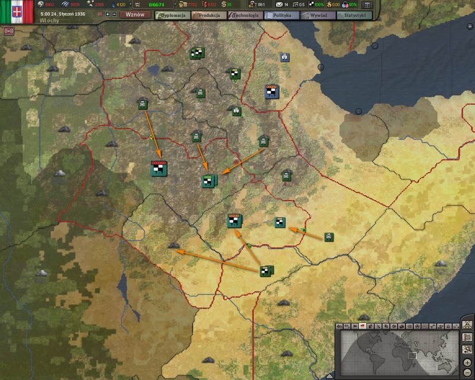Screen dimensions: 475x380
Task: Switch to the Wywiad tab
Action: coord(318,15)
